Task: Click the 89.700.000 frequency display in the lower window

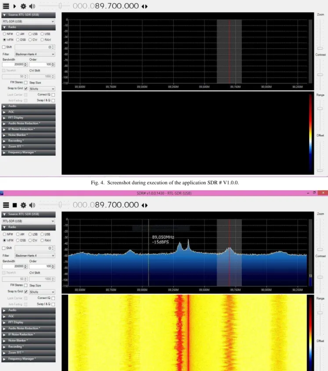Action: tap(106, 205)
